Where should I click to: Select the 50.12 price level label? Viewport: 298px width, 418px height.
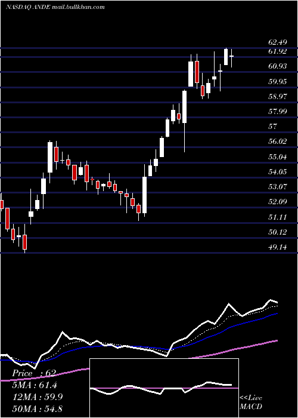[278, 232]
